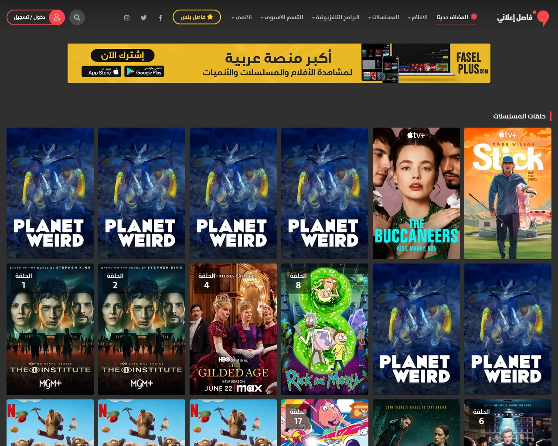Open The Buccaneers poster

point(416,193)
